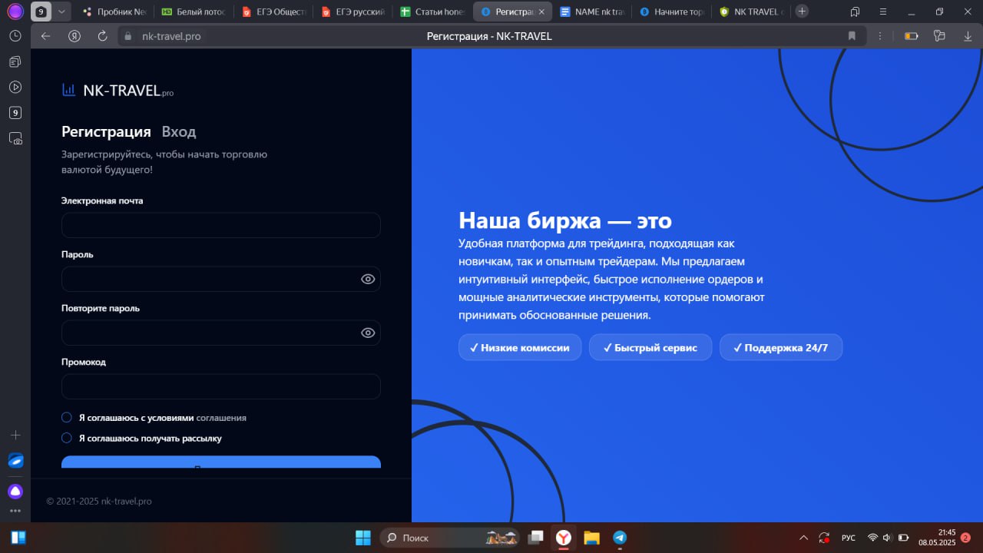The image size is (983, 553).
Task: Click the Yandex profile avatar icon
Action: coord(15,12)
